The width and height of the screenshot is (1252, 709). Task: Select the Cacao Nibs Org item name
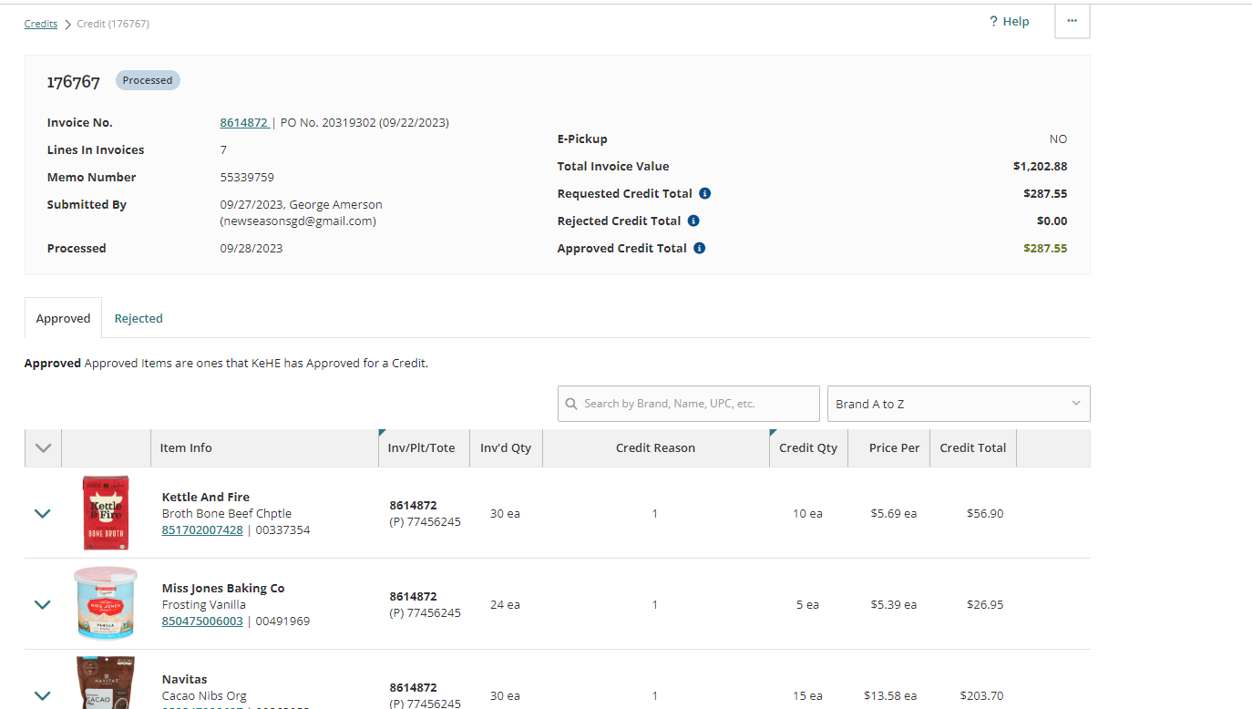point(204,695)
